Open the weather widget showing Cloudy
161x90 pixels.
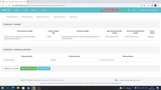(125, 88)
